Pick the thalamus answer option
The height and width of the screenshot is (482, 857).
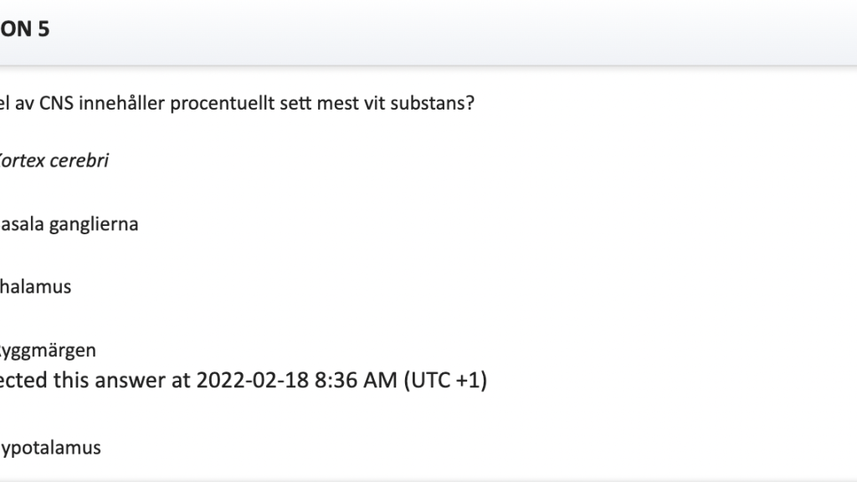35,287
